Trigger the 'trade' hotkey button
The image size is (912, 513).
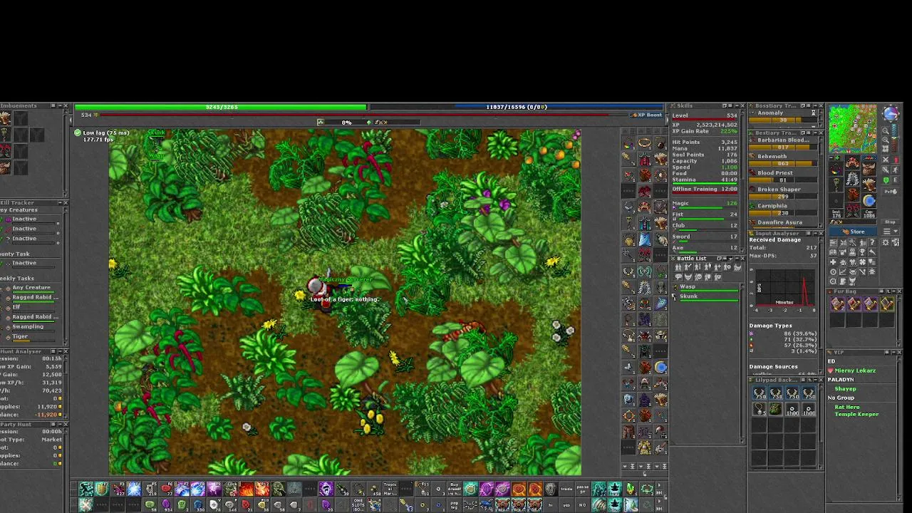pyautogui.click(x=566, y=489)
